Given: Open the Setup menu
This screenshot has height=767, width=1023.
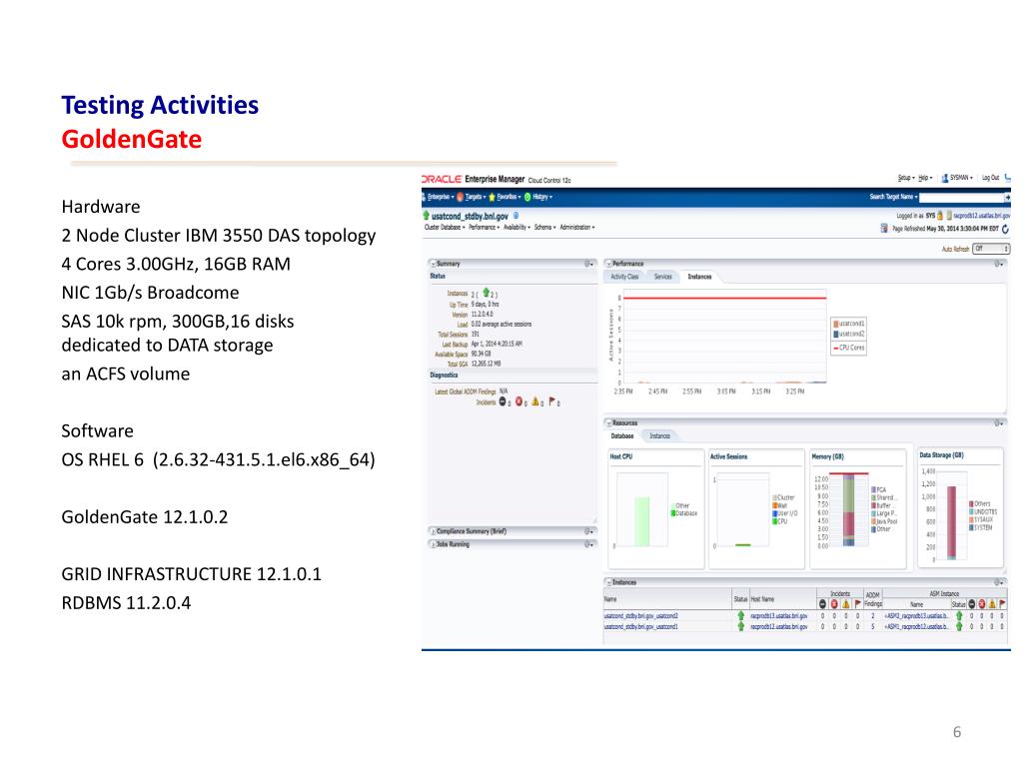Looking at the screenshot, I should pos(906,178).
